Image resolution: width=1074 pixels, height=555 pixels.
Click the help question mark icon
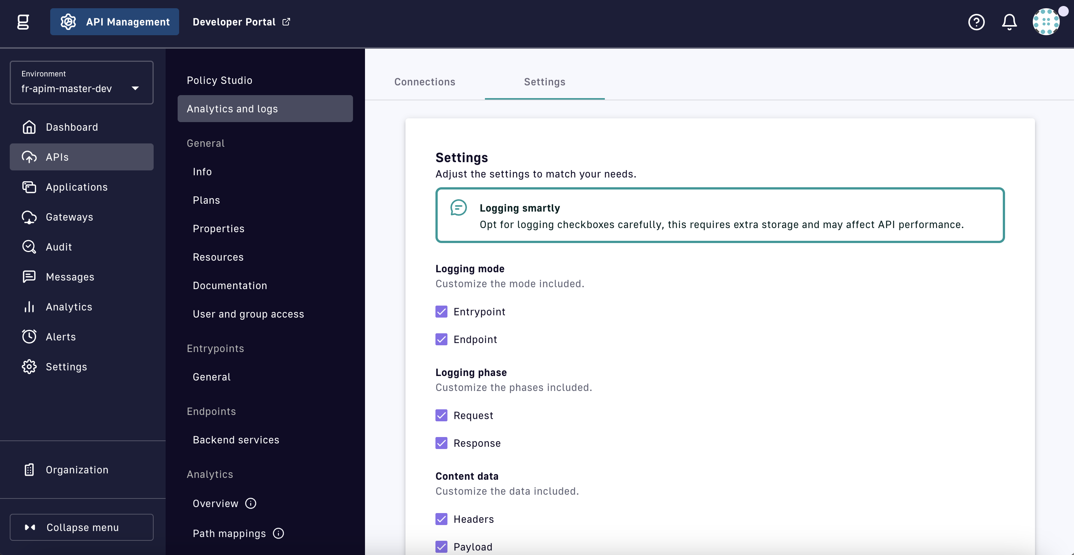pos(976,22)
